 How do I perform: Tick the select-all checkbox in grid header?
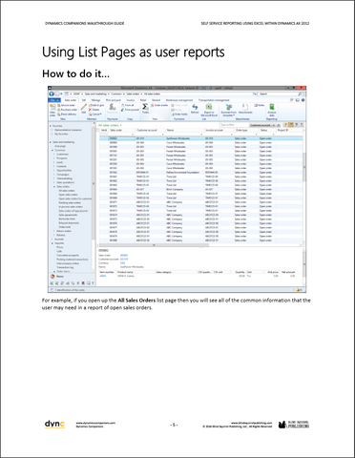(98, 130)
